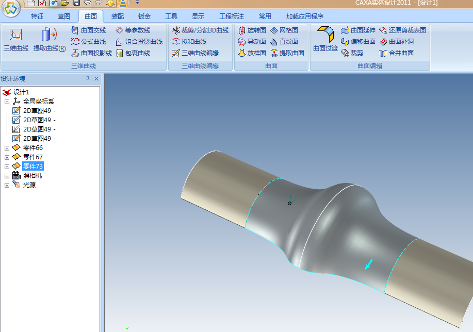Open the quick access toolbar dropdown arrow
Screen dimensions: 473x332
137,3
